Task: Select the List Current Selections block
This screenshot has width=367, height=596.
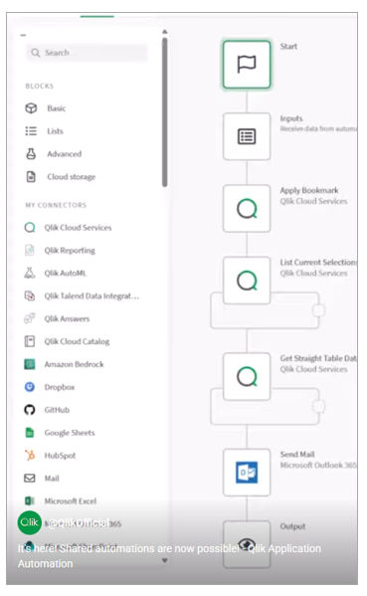Action: (247, 281)
